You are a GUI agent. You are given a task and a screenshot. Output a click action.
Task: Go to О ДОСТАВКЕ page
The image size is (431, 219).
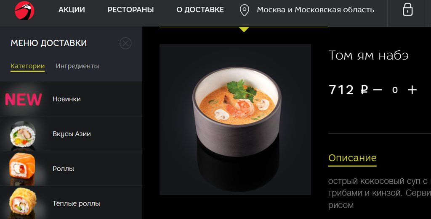[200, 10]
